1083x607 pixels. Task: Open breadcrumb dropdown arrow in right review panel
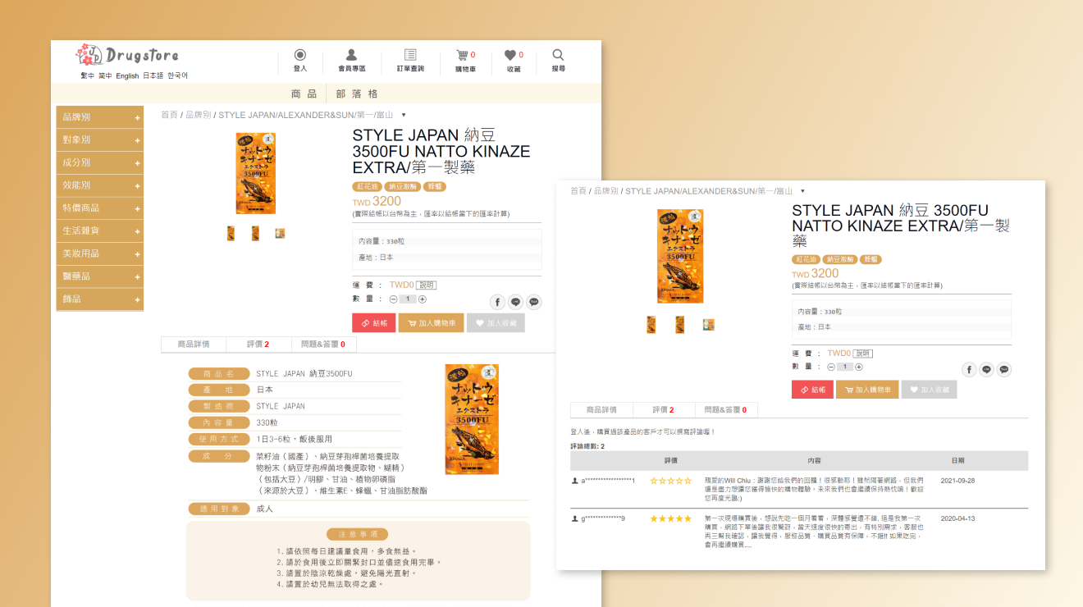point(802,191)
